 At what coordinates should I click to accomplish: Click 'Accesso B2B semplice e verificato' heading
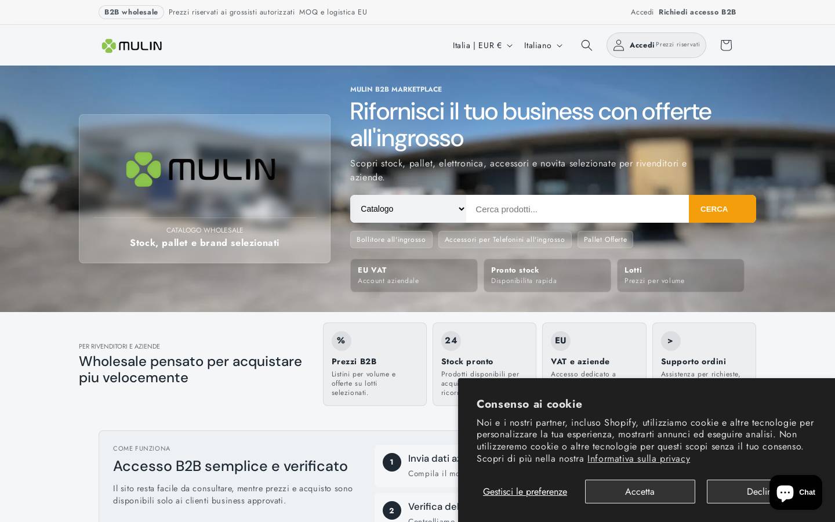click(x=230, y=466)
